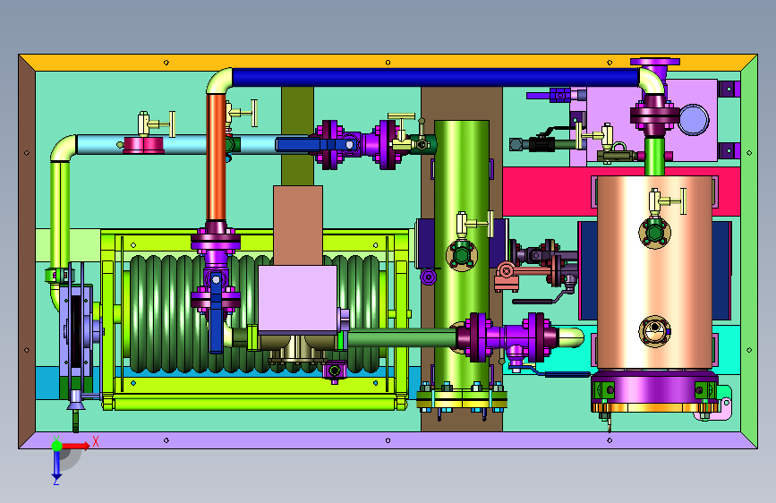Select the tall green cylindrical vessel
The width and height of the screenshot is (776, 503).
coord(462,253)
